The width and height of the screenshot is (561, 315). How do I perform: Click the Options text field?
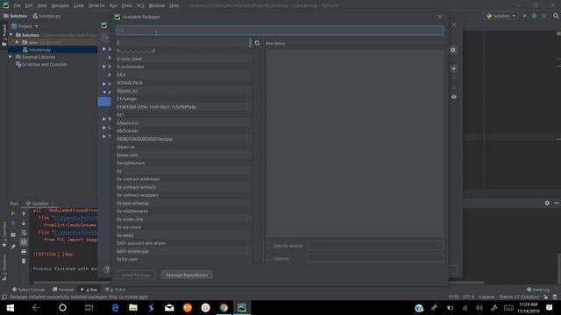375,258
